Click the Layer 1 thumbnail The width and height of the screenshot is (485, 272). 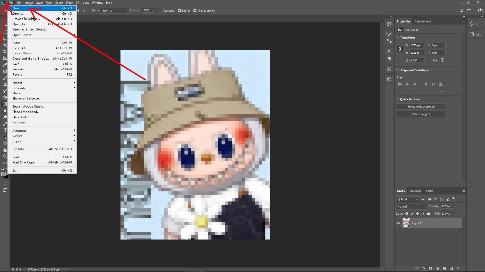click(406, 223)
